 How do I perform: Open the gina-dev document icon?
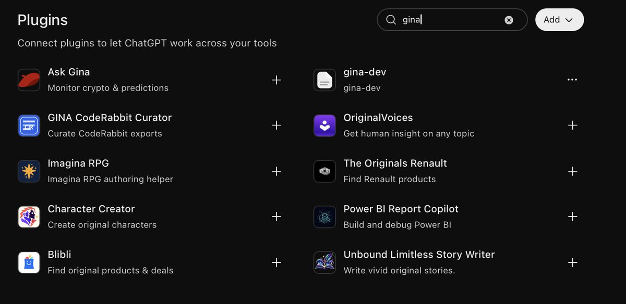tap(325, 80)
